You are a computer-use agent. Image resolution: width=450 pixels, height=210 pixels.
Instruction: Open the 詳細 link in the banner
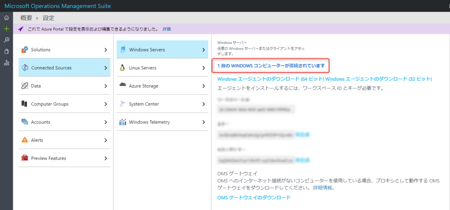click(167, 29)
